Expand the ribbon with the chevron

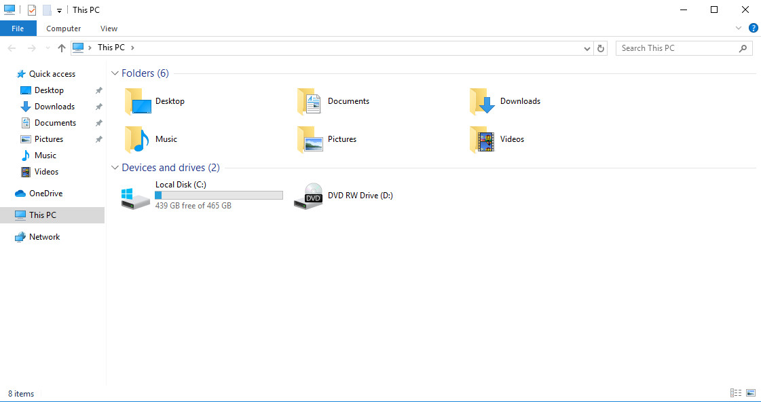[x=738, y=28]
